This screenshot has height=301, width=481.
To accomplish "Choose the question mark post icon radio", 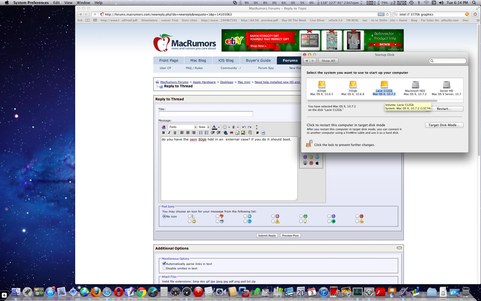I will (x=245, y=221).
